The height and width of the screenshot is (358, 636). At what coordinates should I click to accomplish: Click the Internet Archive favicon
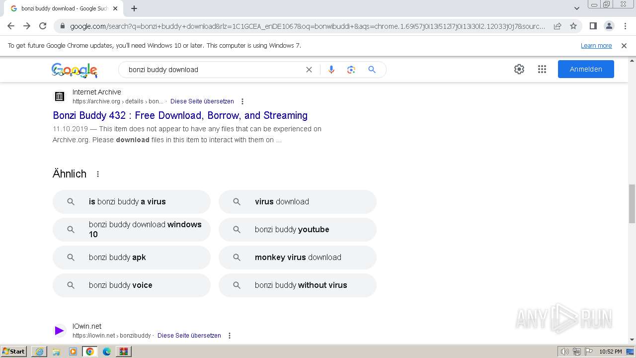coord(60,96)
